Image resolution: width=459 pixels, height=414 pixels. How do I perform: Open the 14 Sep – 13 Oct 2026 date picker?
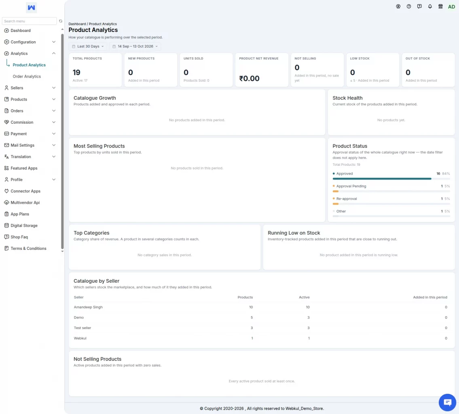[135, 46]
